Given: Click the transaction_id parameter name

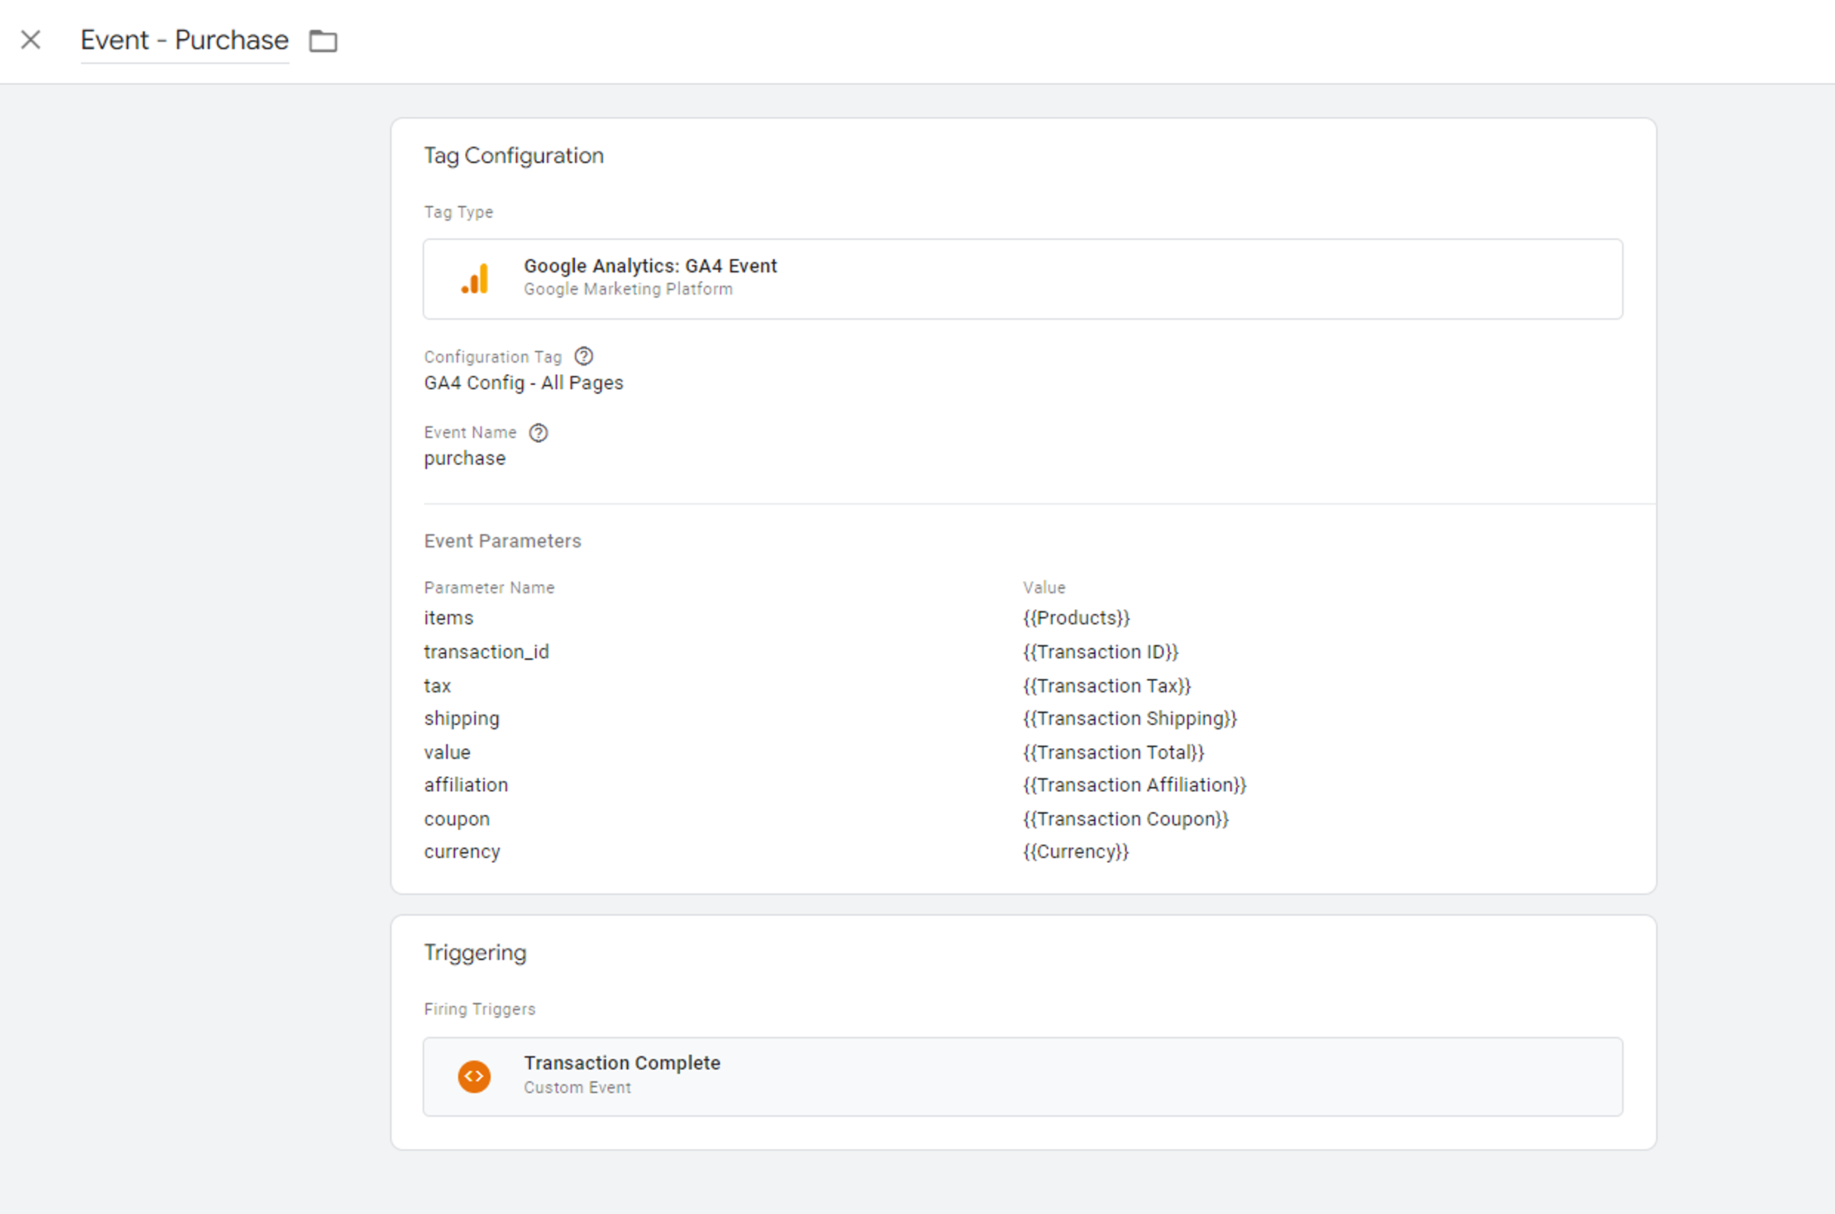Looking at the screenshot, I should coord(486,652).
